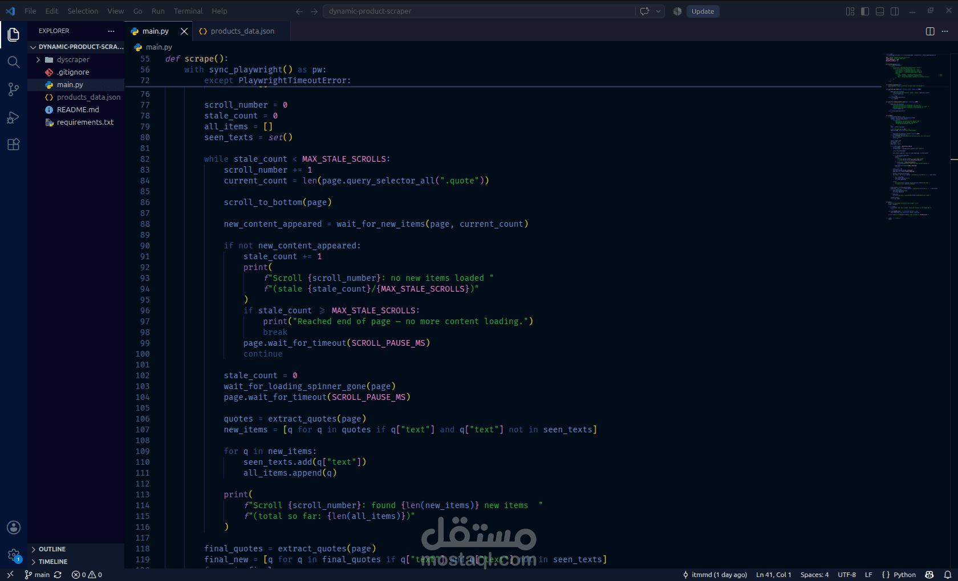Viewport: 958px width, 581px height.
Task: Click the Split Editor Right icon
Action: coord(930,31)
